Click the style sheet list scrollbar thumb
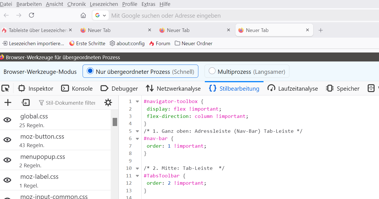Screen dimensions: 379x199 (x=115, y=122)
